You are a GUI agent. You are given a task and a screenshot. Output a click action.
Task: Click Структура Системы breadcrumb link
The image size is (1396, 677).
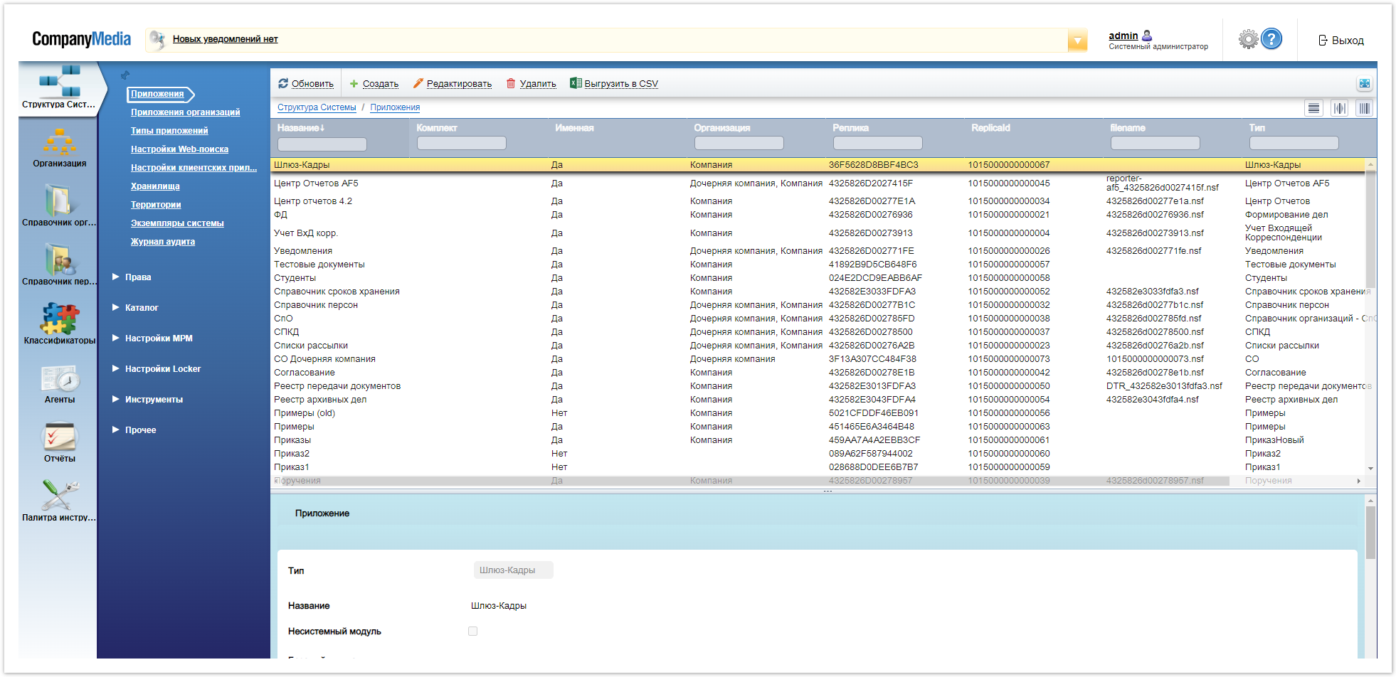click(x=317, y=107)
